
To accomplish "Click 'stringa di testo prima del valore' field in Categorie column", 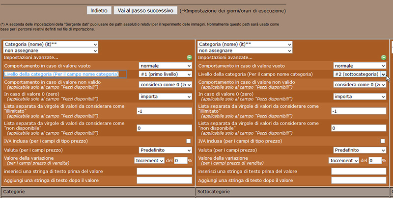I will (165, 171).
